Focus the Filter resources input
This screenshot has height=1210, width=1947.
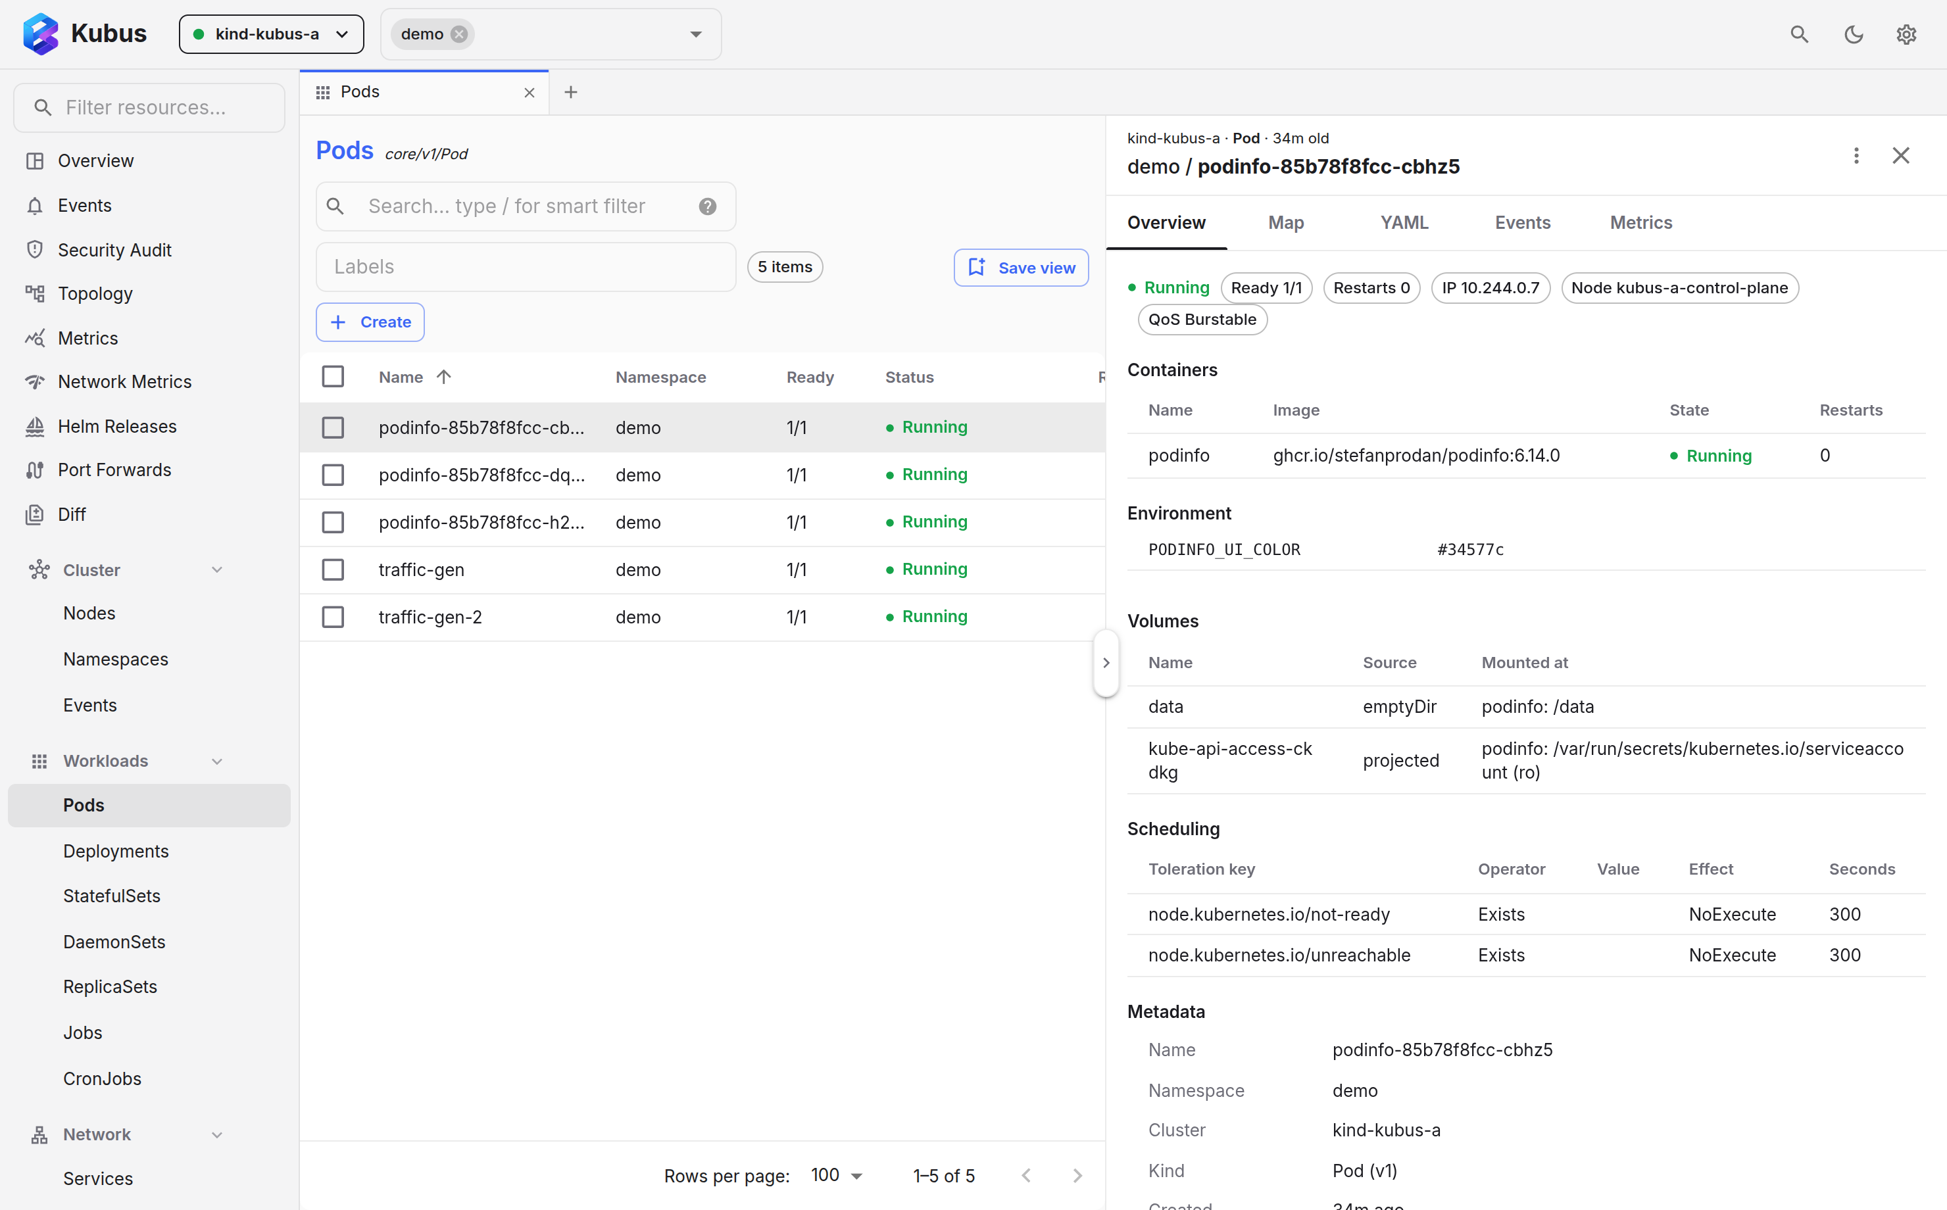tap(149, 107)
